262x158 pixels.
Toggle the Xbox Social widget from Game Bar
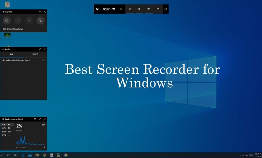[x=158, y=9]
